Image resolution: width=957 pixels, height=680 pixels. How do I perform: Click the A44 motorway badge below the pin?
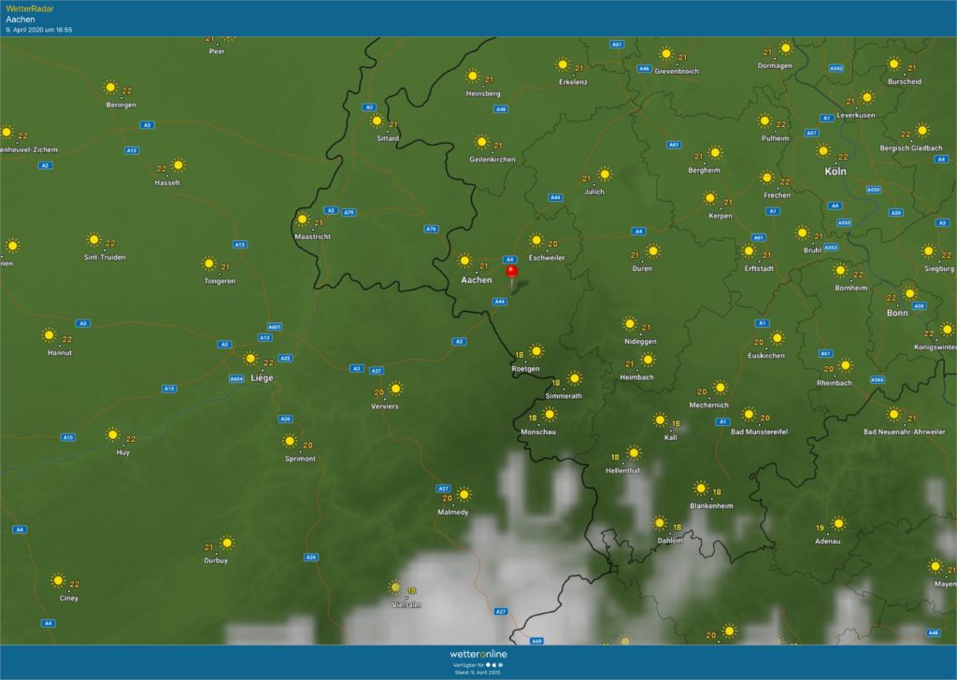click(500, 302)
